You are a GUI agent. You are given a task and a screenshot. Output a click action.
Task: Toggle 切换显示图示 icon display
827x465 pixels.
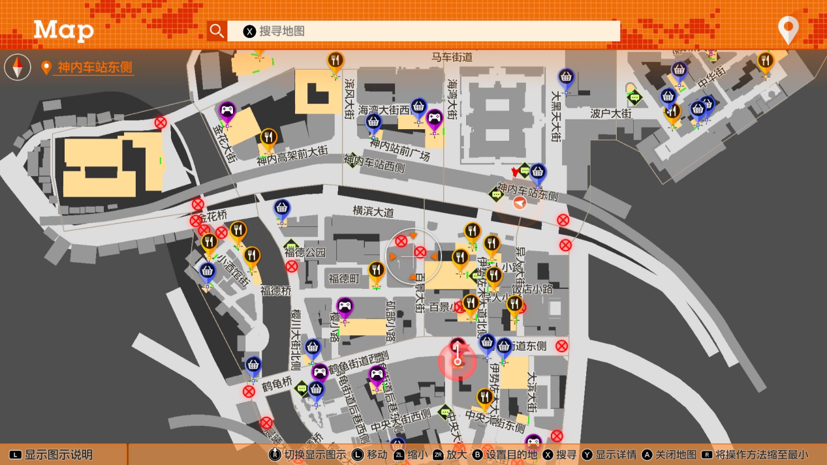309,455
